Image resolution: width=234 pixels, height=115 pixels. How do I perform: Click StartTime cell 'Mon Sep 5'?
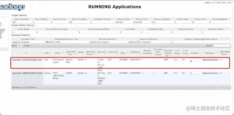point(101,78)
